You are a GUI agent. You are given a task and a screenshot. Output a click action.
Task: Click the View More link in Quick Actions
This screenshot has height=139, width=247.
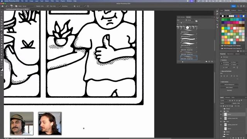click(229, 90)
